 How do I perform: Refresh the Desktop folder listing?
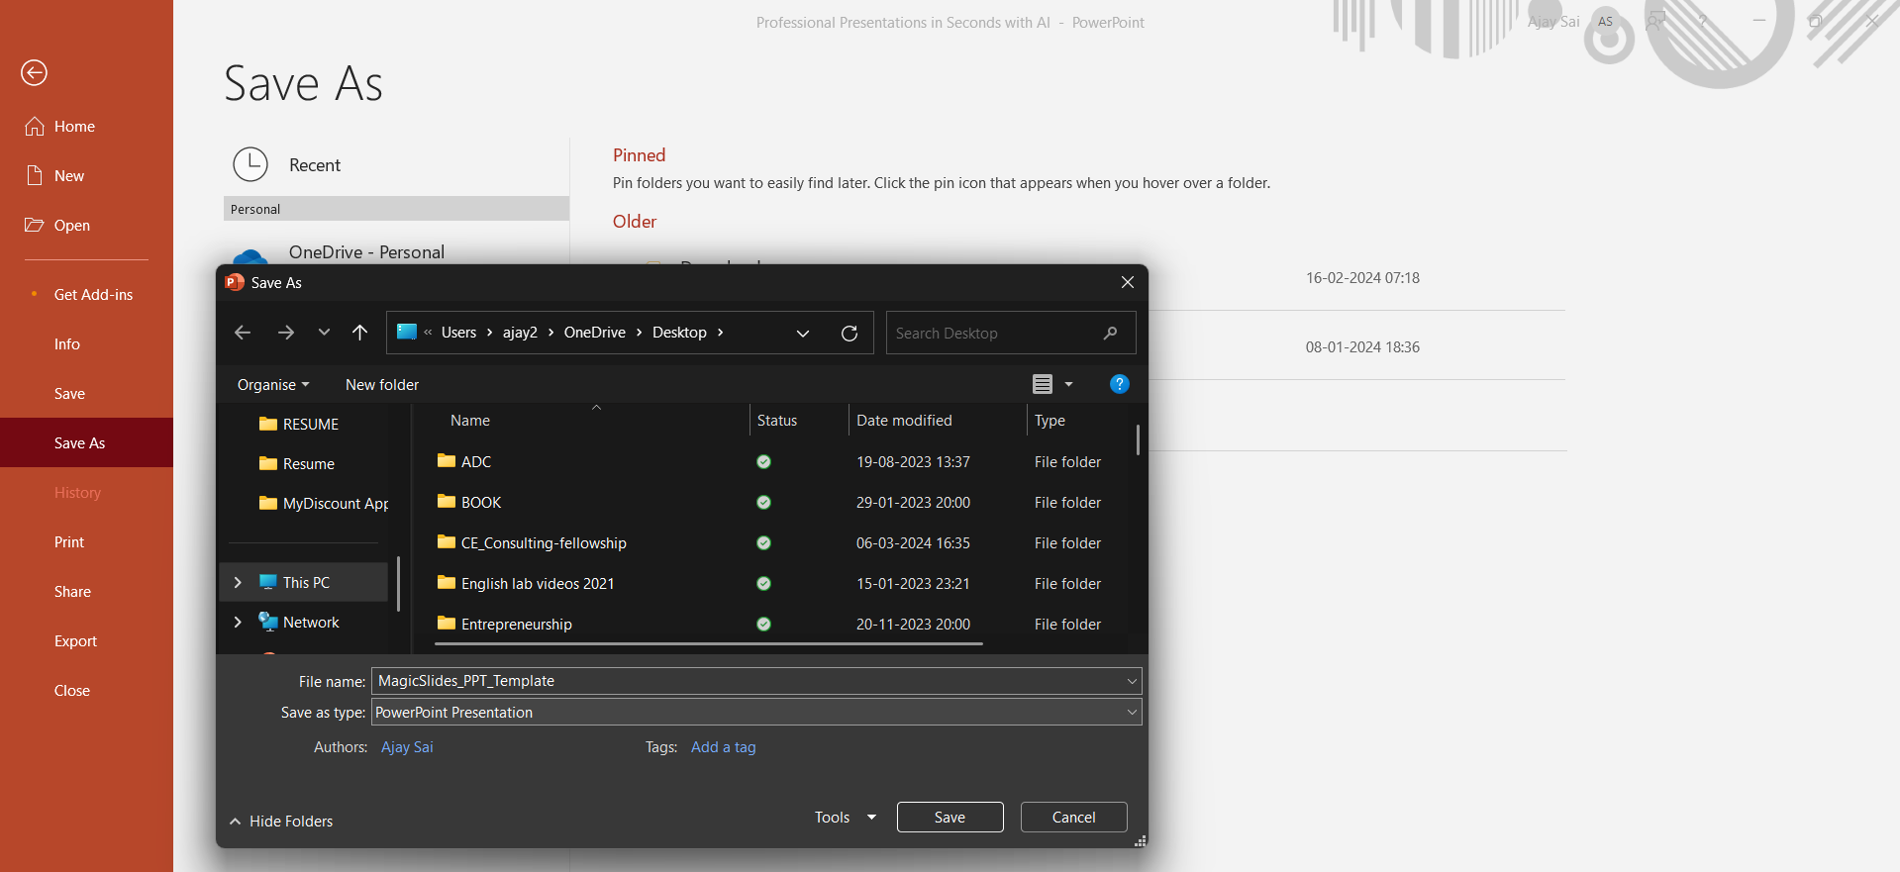point(849,333)
